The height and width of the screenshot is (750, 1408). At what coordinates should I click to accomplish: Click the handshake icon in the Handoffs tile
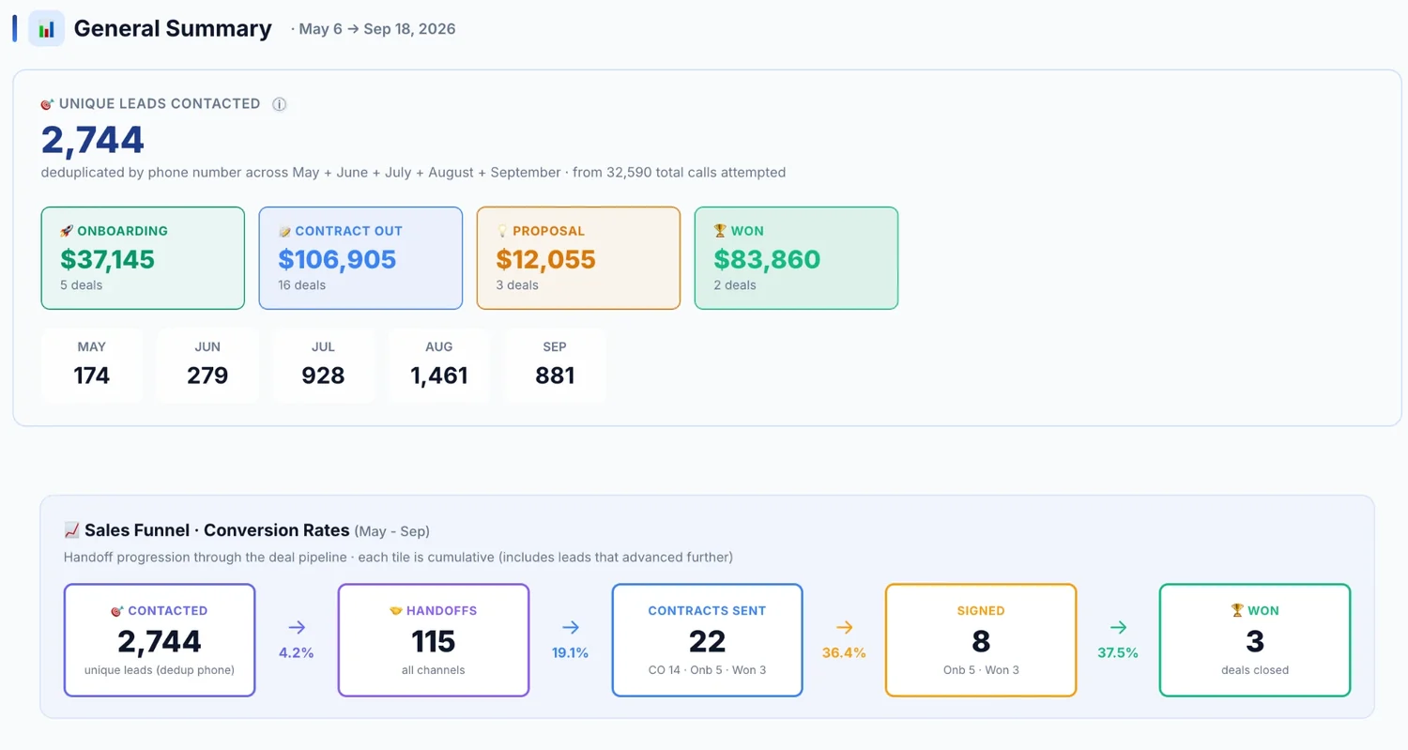click(x=395, y=611)
